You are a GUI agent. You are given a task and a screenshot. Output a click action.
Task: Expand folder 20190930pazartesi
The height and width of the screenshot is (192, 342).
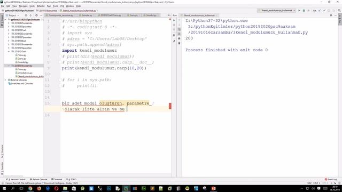[9, 27]
